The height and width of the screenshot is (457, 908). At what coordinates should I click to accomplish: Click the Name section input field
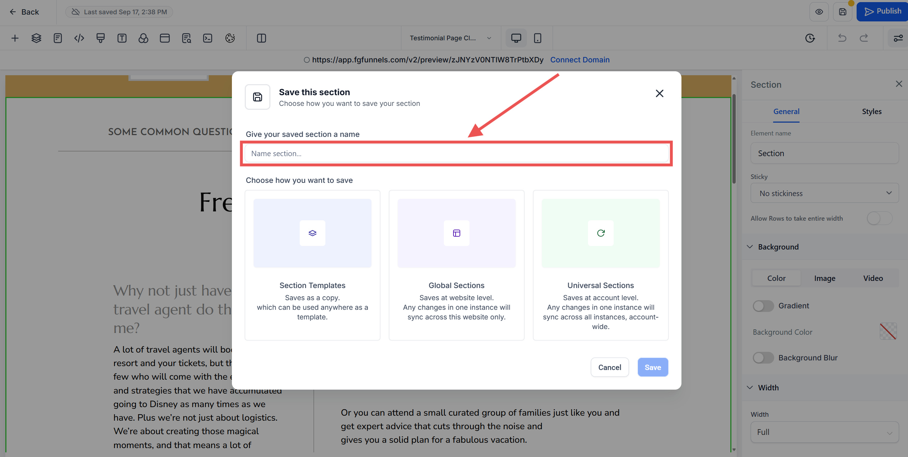point(456,154)
